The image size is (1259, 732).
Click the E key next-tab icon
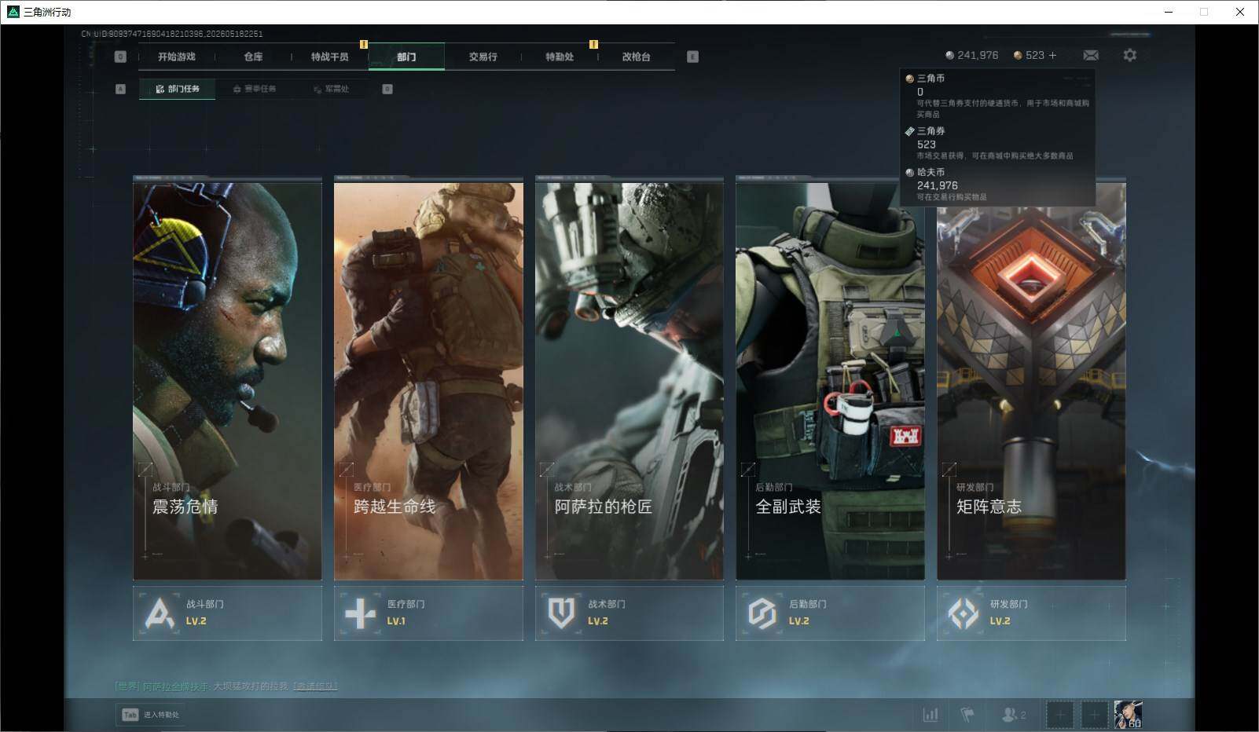click(x=692, y=57)
